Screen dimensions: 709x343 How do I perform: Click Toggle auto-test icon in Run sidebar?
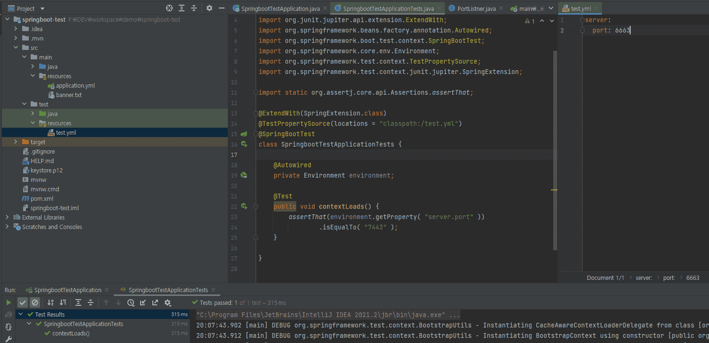click(x=8, y=327)
